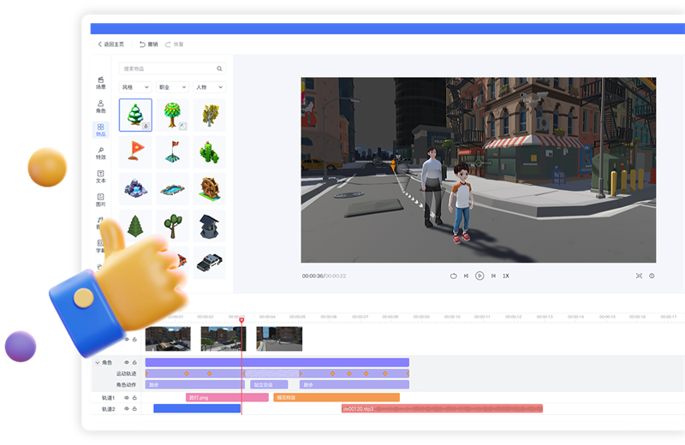The image size is (685, 445).
Task: Click the loop playback icon under preview
Action: coord(454,276)
